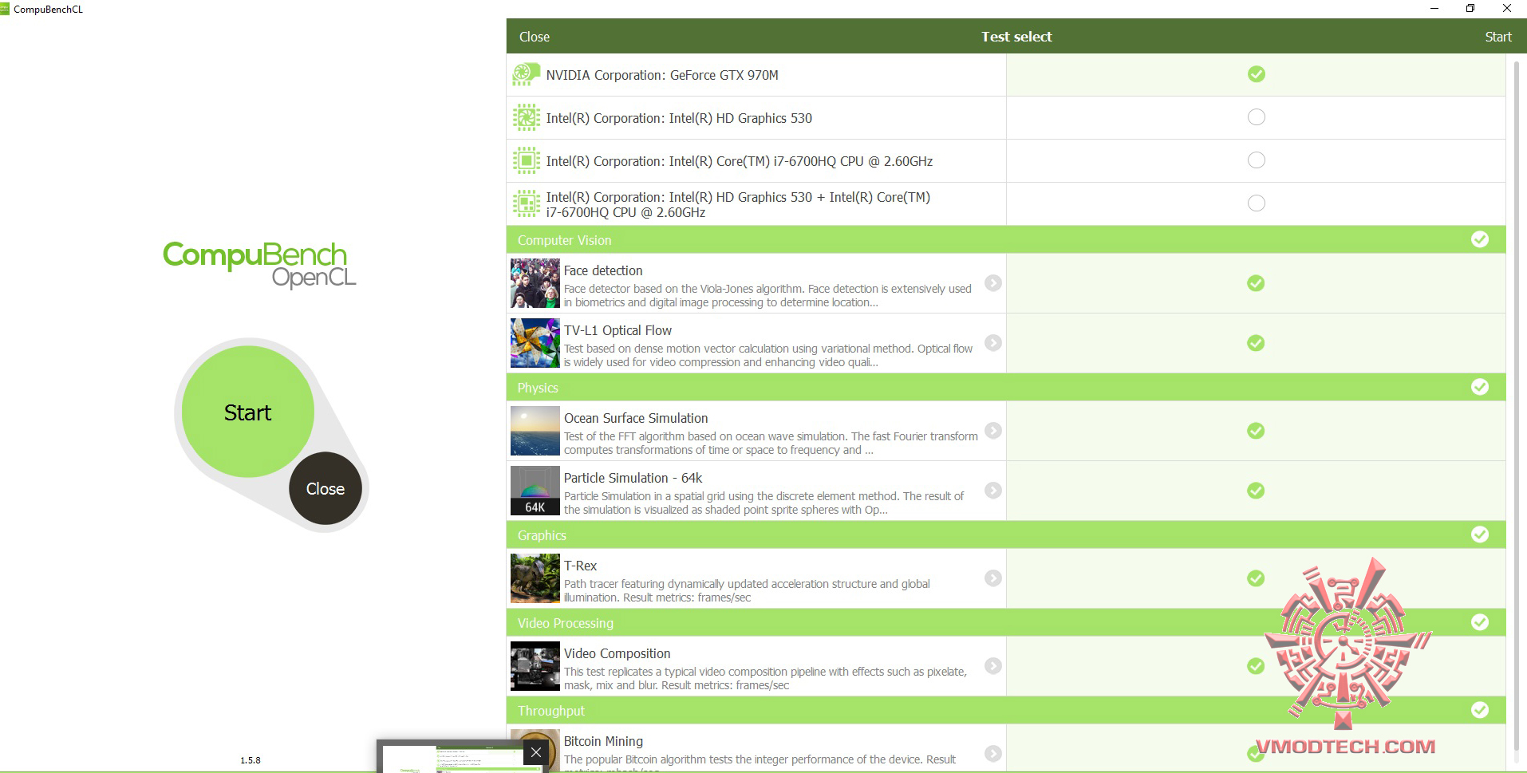Click the NVIDIA GeForce GTX 970M device icon
This screenshot has height=773, width=1527.
[x=526, y=75]
